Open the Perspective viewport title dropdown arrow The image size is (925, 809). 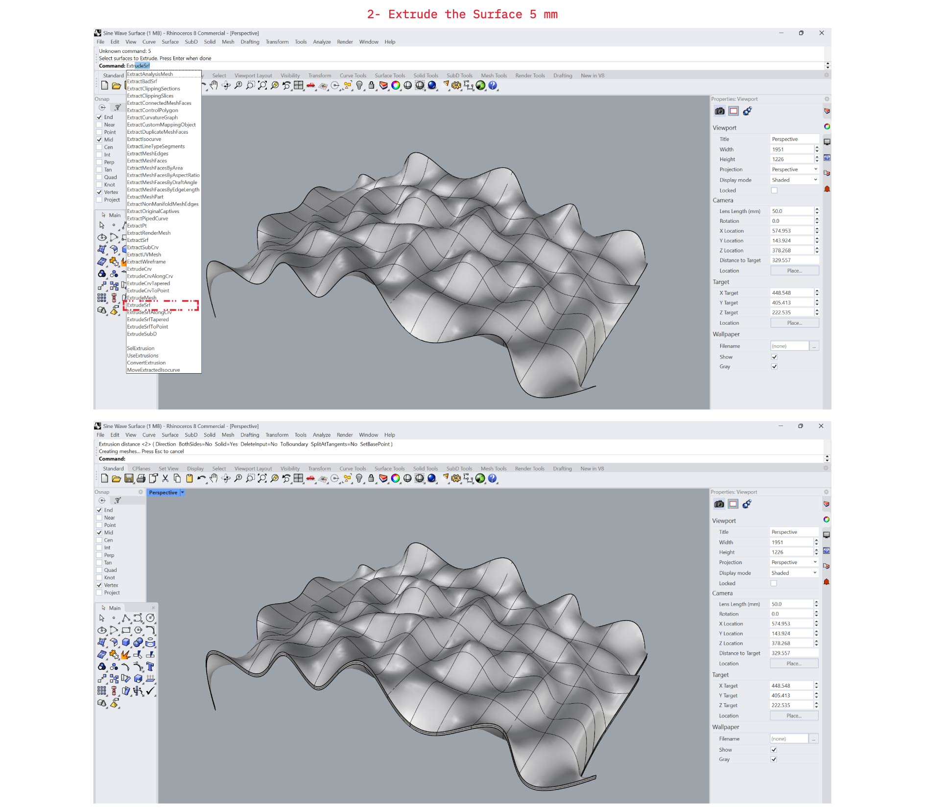(182, 493)
